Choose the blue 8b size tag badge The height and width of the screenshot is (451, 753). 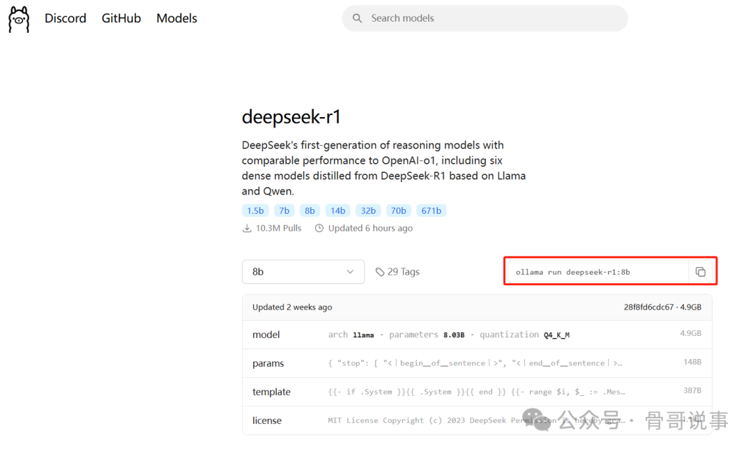(310, 211)
